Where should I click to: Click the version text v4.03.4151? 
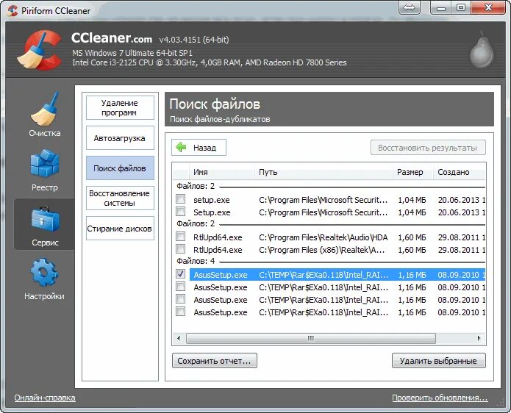[194, 40]
